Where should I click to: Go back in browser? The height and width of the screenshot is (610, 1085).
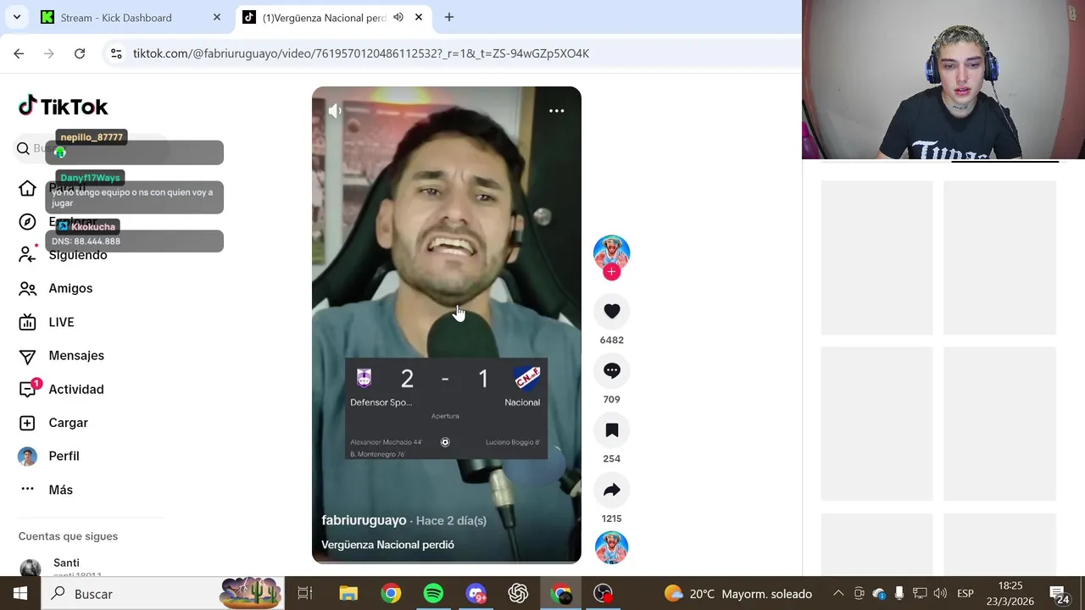19,53
